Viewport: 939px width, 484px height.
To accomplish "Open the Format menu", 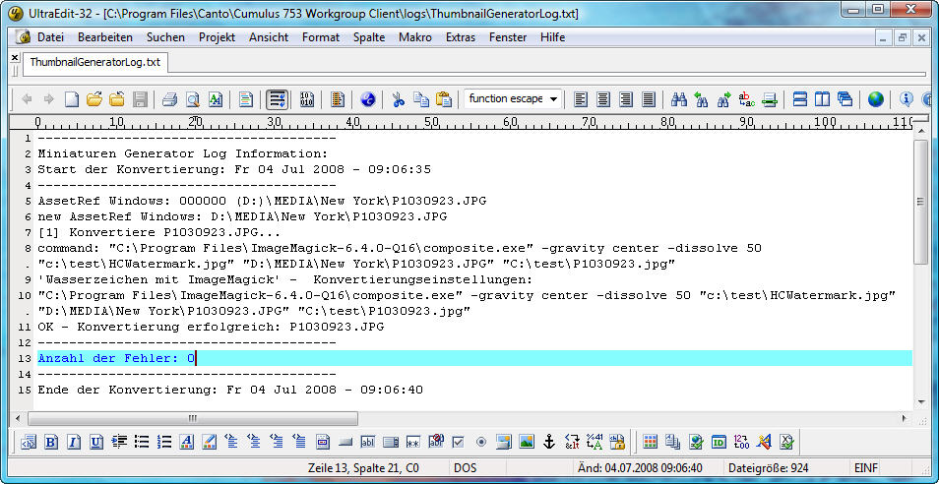I will pyautogui.click(x=321, y=37).
